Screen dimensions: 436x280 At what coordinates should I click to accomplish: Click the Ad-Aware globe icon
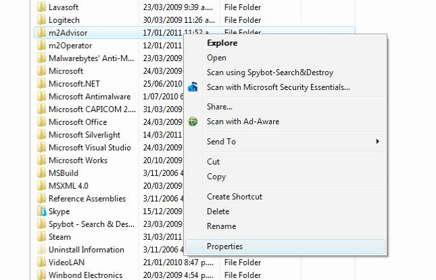(x=193, y=122)
